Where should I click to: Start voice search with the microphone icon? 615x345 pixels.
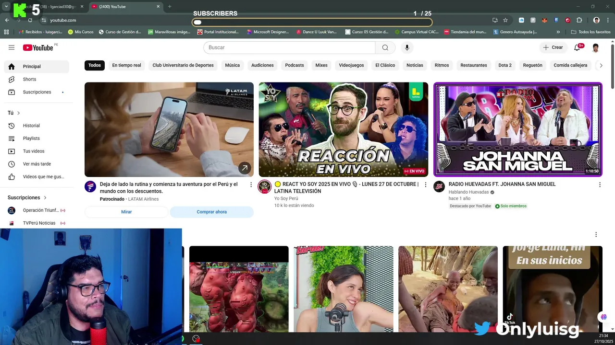407,47
